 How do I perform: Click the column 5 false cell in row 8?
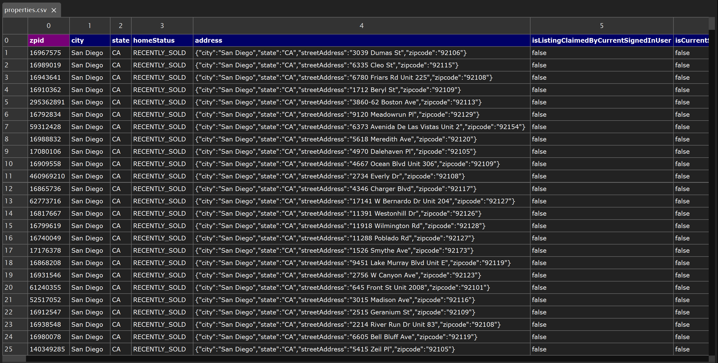[x=602, y=139]
